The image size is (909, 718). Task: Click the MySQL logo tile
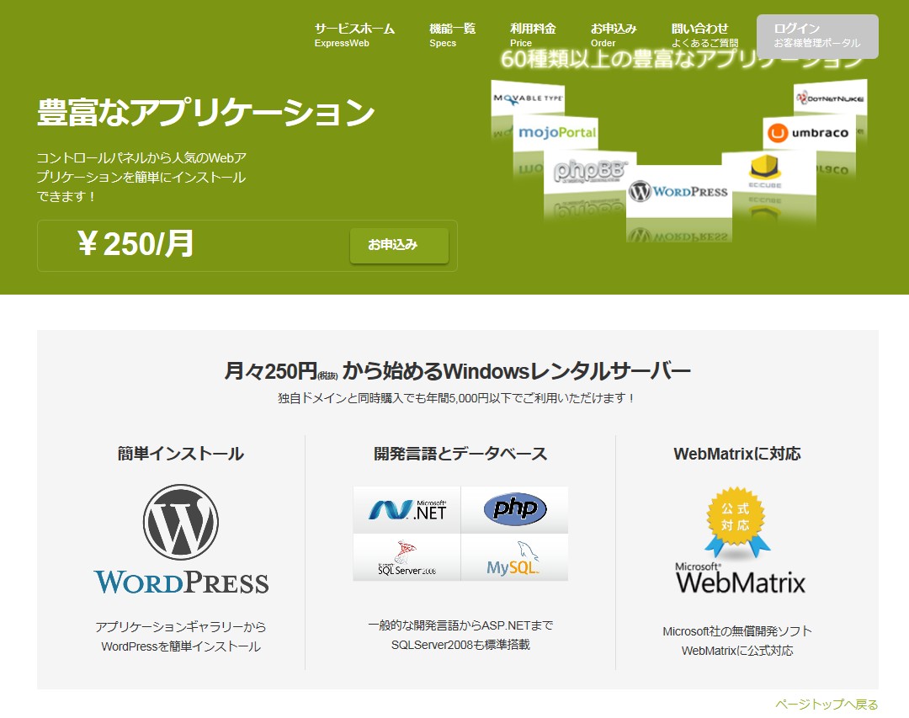point(515,557)
